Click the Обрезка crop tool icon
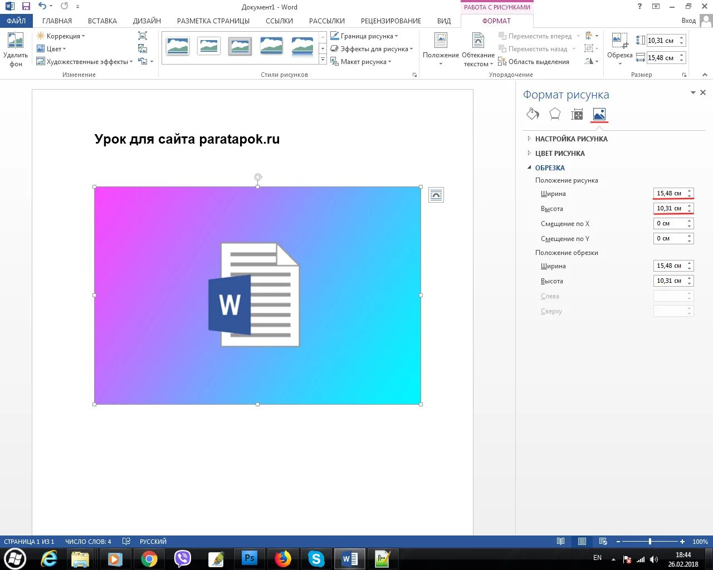The width and height of the screenshot is (713, 570). pyautogui.click(x=619, y=41)
